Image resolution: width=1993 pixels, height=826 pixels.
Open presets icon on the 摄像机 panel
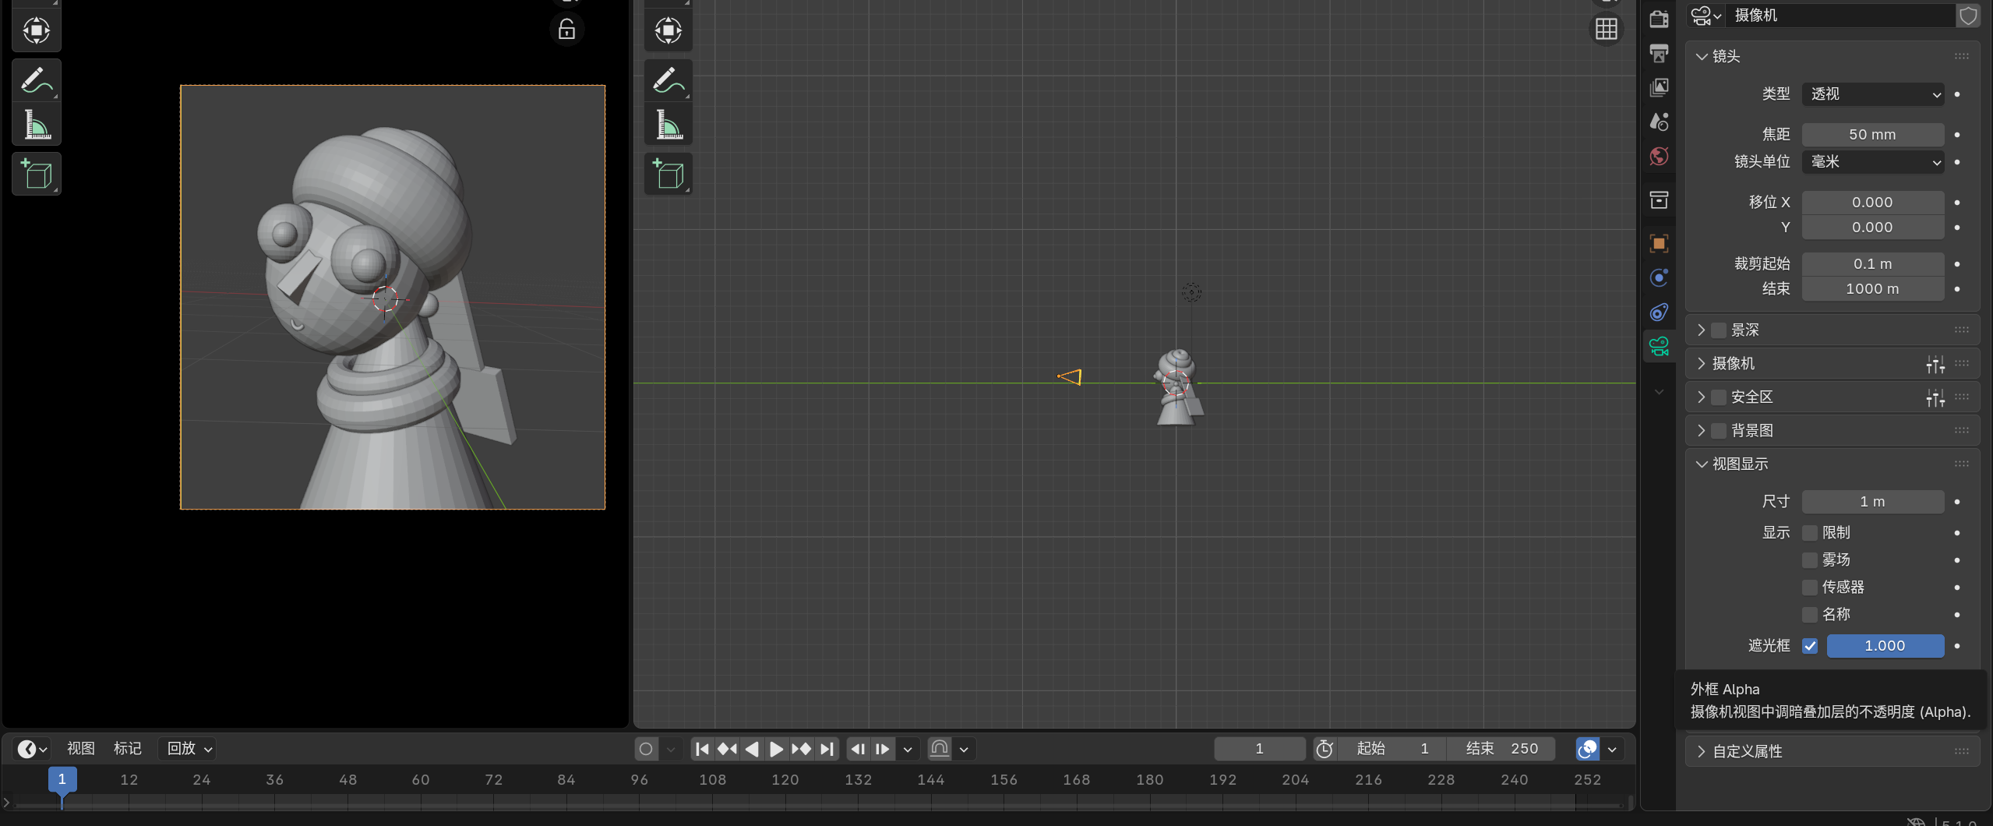point(1935,363)
